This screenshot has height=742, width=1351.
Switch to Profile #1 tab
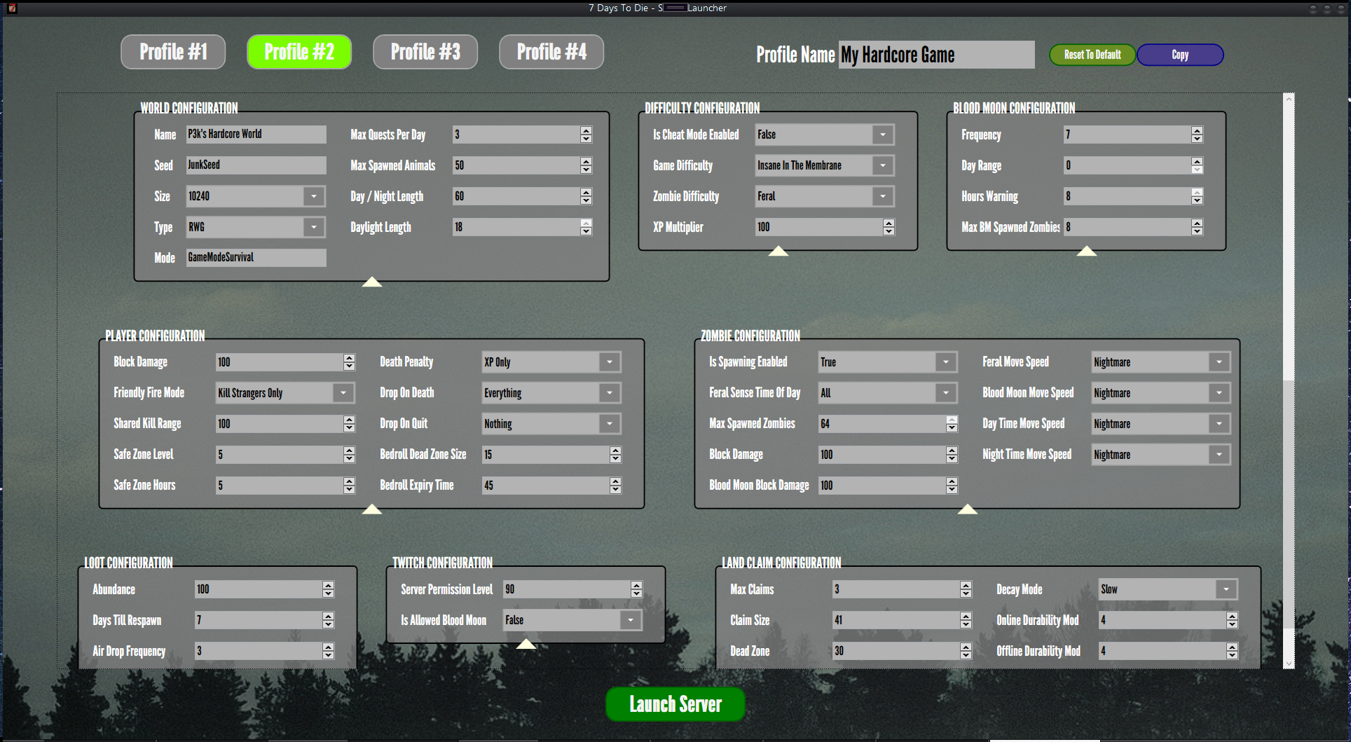point(173,53)
